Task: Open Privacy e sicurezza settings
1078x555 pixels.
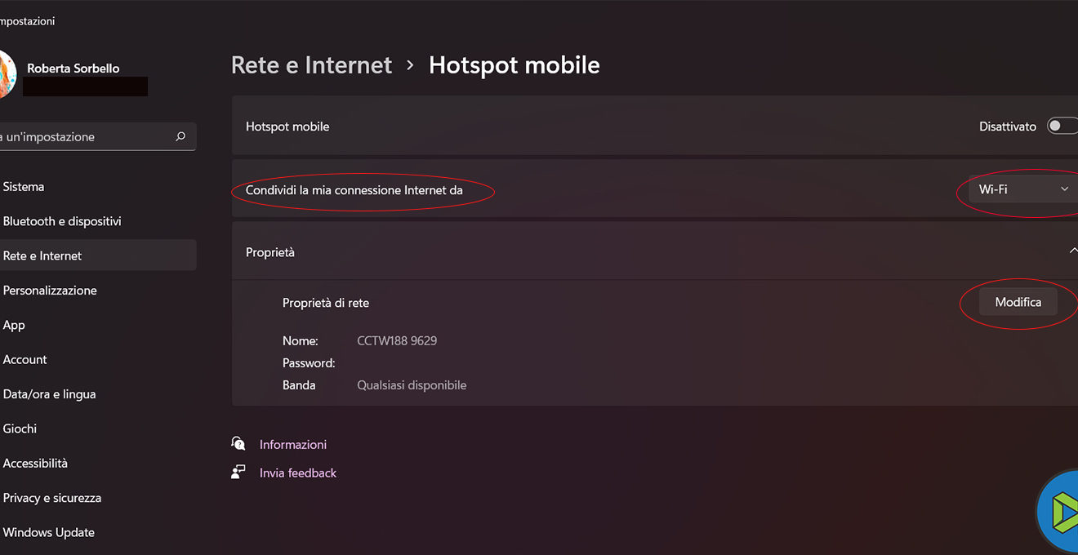Action: click(52, 498)
